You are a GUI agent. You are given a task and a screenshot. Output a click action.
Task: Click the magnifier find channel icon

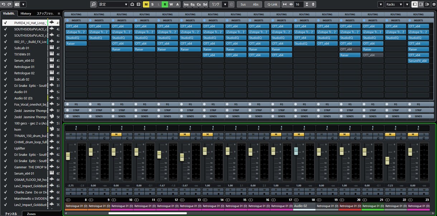pyautogui.click(x=93, y=4)
